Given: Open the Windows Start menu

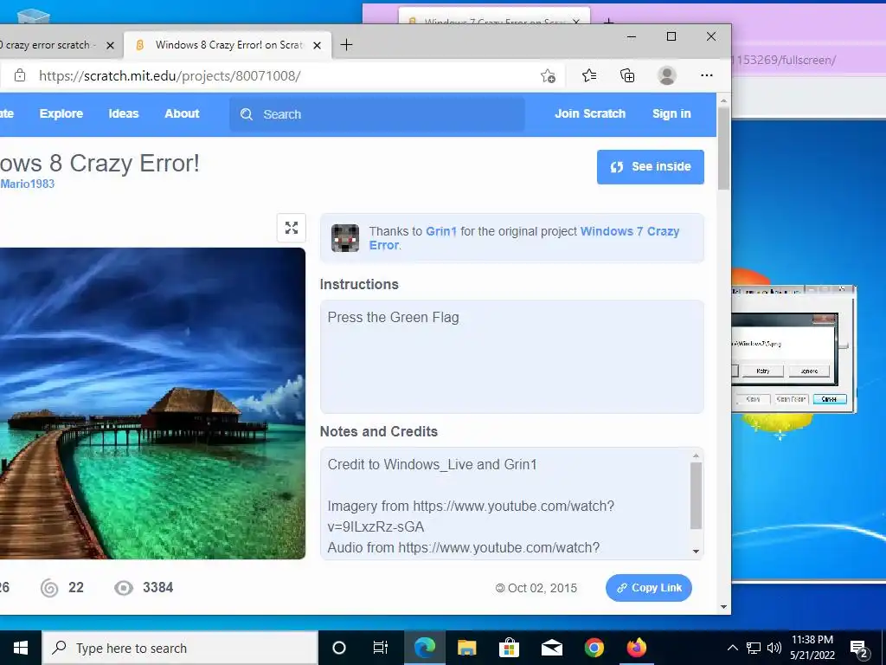Looking at the screenshot, I should coord(21,648).
